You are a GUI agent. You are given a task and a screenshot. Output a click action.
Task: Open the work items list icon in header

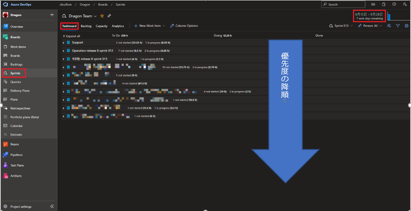pyautogui.click(x=373, y=4)
